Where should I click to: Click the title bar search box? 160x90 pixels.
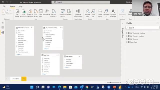click(81, 2)
